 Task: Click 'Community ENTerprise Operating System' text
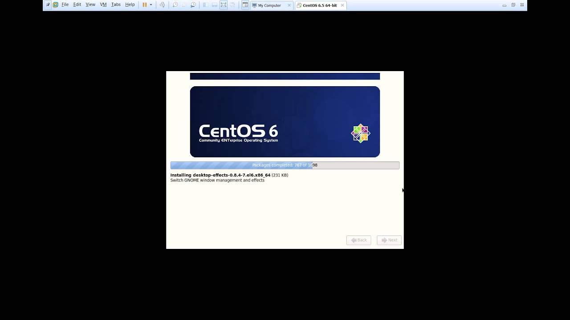(238, 140)
